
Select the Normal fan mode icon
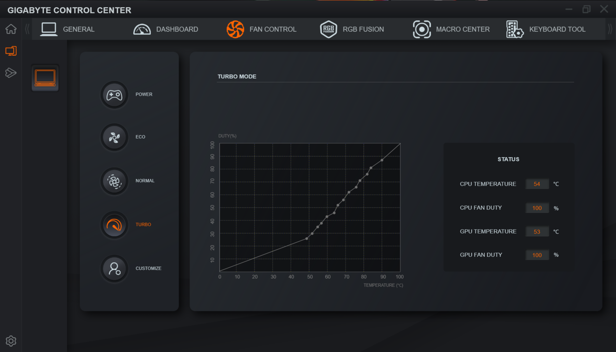tap(114, 181)
